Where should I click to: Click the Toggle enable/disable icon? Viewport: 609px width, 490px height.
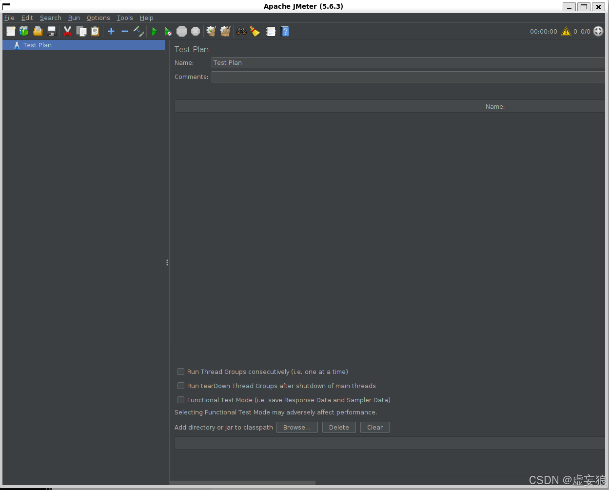(x=138, y=31)
